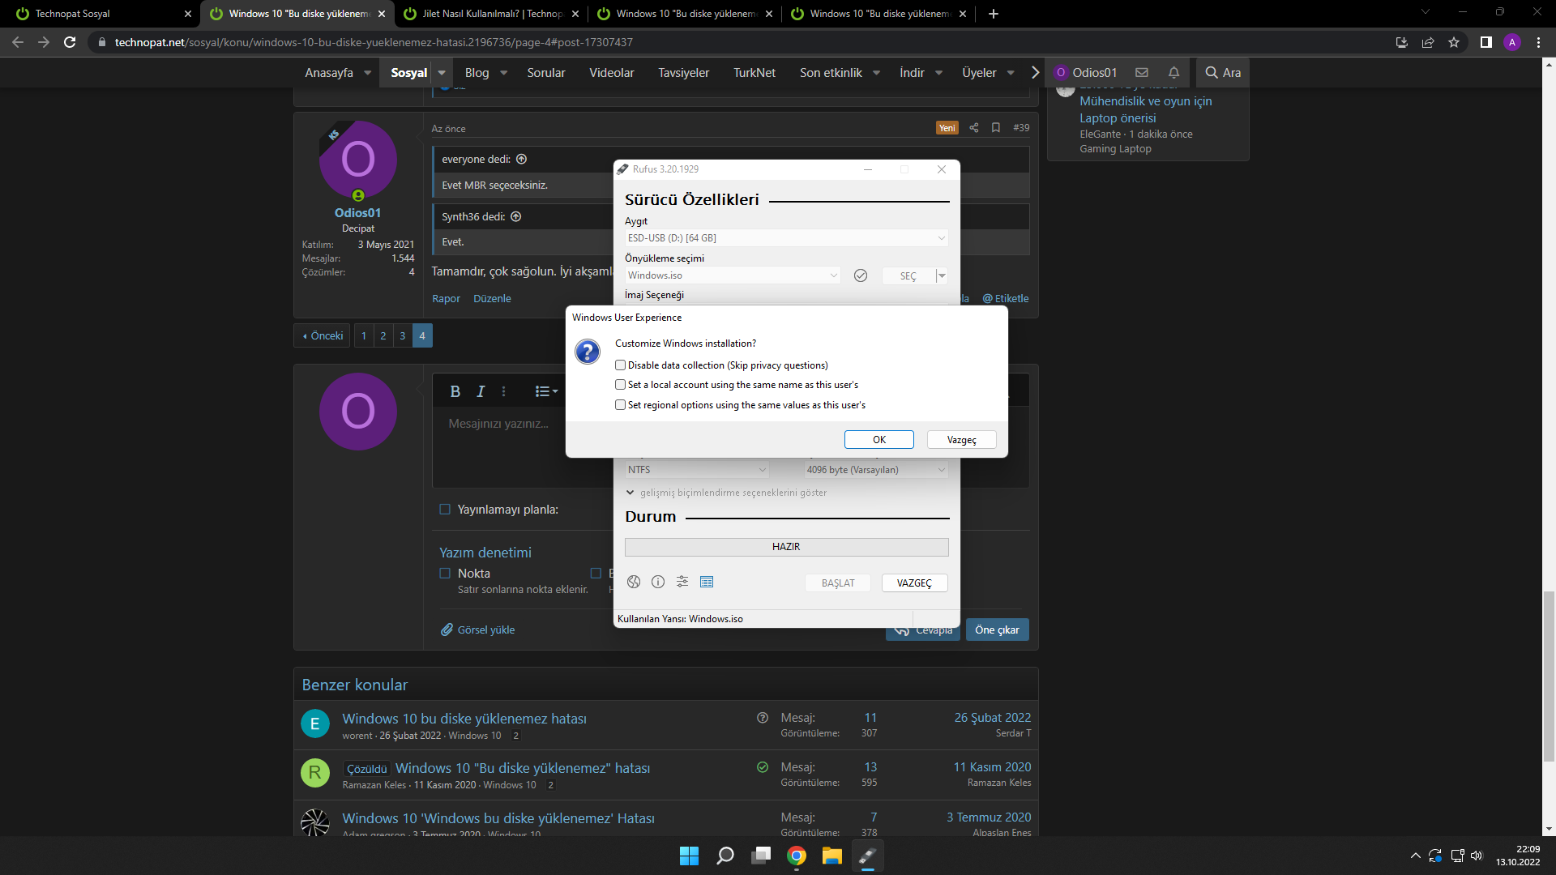Click the Italic formatting icon
Image resolution: width=1556 pixels, height=875 pixels.
pos(481,391)
